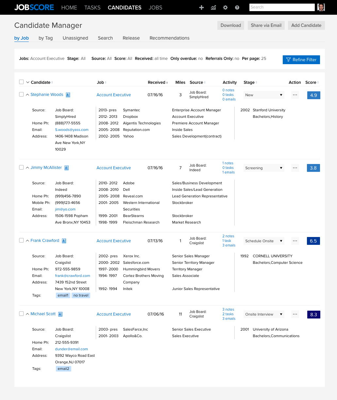This screenshot has width=337, height=400.
Task: Select Stephanie Woods checkbox
Action: coord(21,94)
